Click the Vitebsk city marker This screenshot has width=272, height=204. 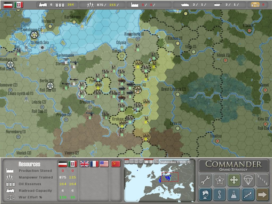pos(249,31)
